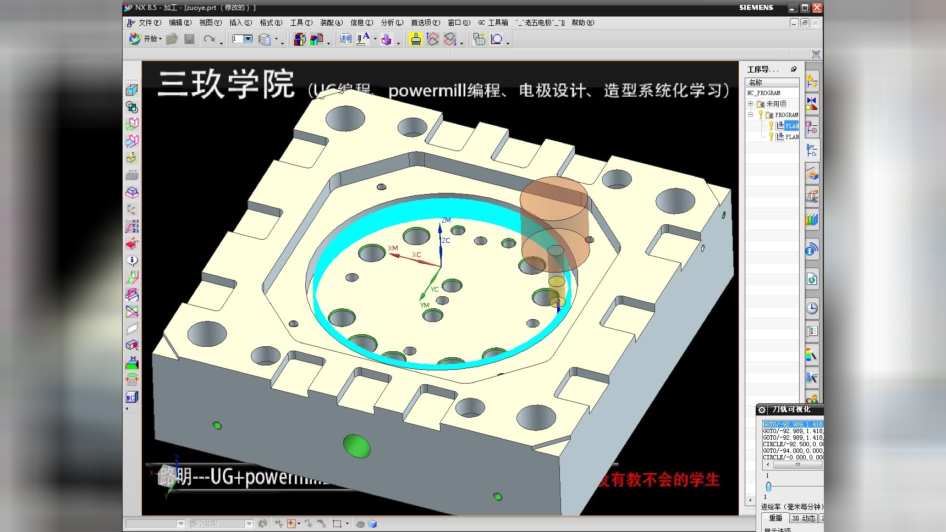
Task: Open the 编辑(E) menu
Action: point(180,23)
